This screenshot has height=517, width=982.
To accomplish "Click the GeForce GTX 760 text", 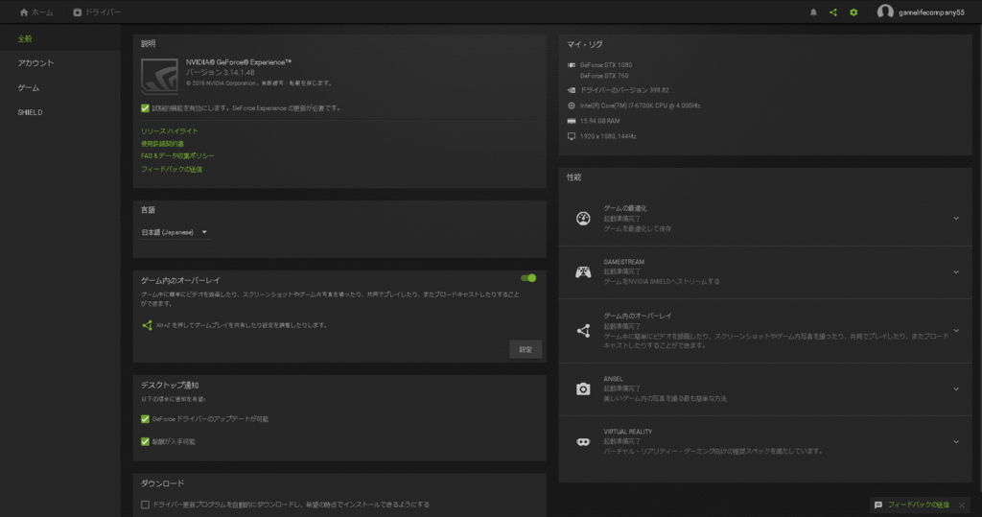I will 606,76.
